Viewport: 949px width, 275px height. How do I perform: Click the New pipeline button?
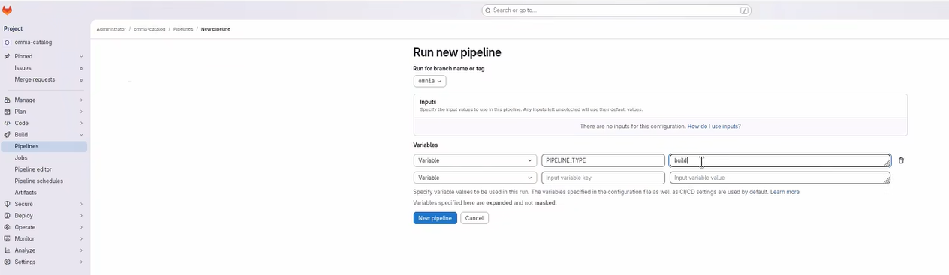tap(435, 218)
